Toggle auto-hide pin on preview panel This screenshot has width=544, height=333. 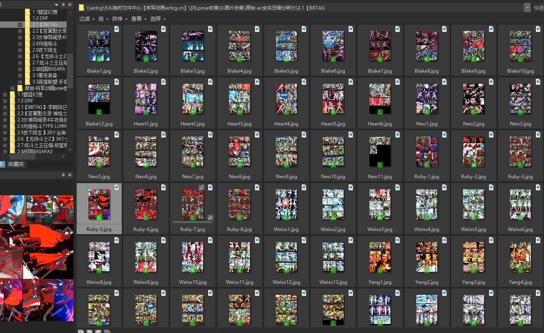click(63, 175)
